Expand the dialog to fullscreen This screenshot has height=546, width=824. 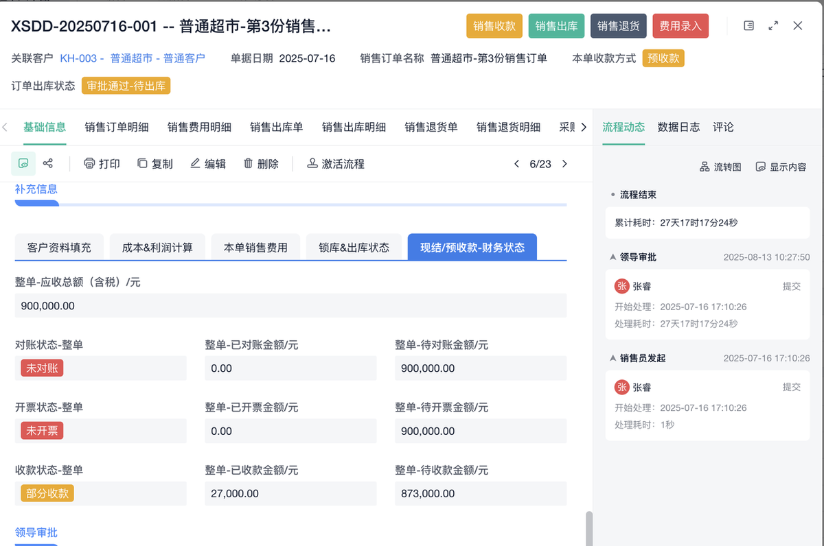click(x=773, y=26)
